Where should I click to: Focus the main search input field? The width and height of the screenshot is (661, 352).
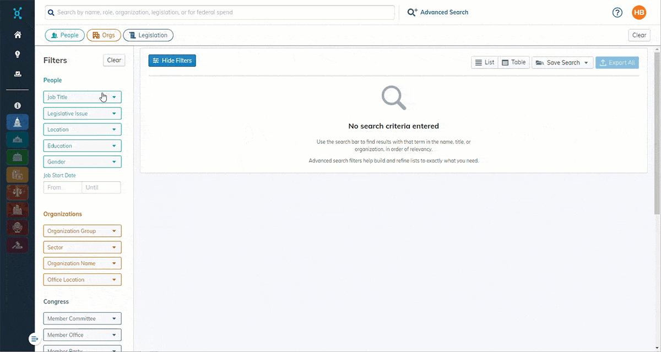220,12
